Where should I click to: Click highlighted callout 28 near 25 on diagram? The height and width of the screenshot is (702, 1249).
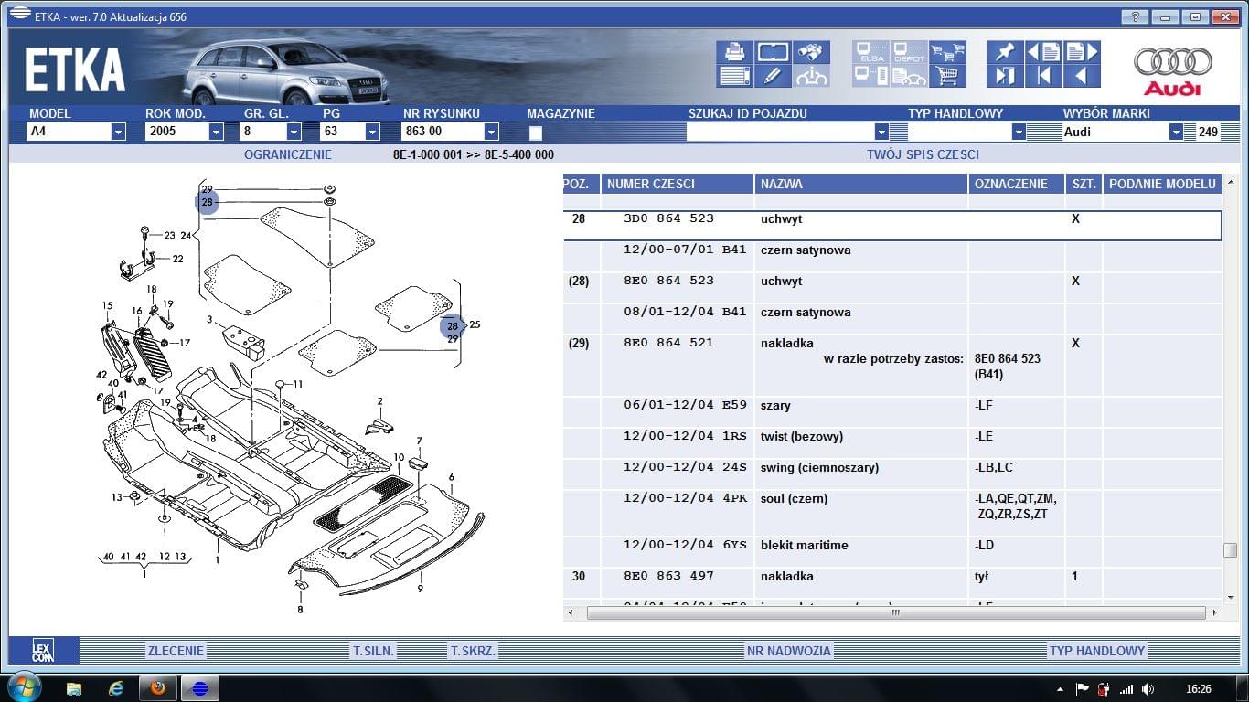452,325
